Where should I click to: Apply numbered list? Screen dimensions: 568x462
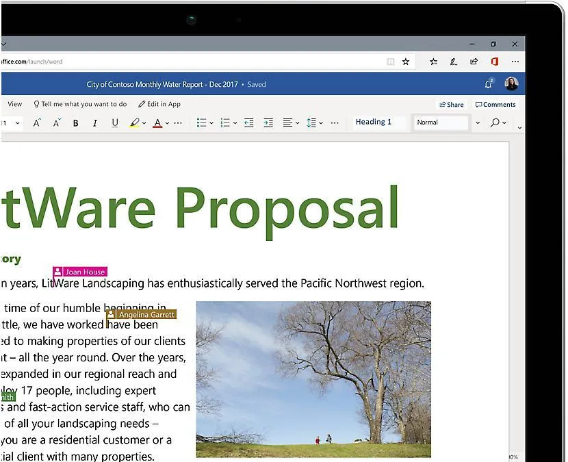225,123
